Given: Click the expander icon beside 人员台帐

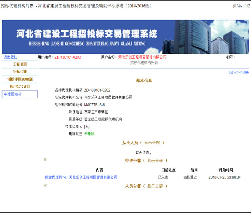Looking at the screenshot, I should coord(45,185).
